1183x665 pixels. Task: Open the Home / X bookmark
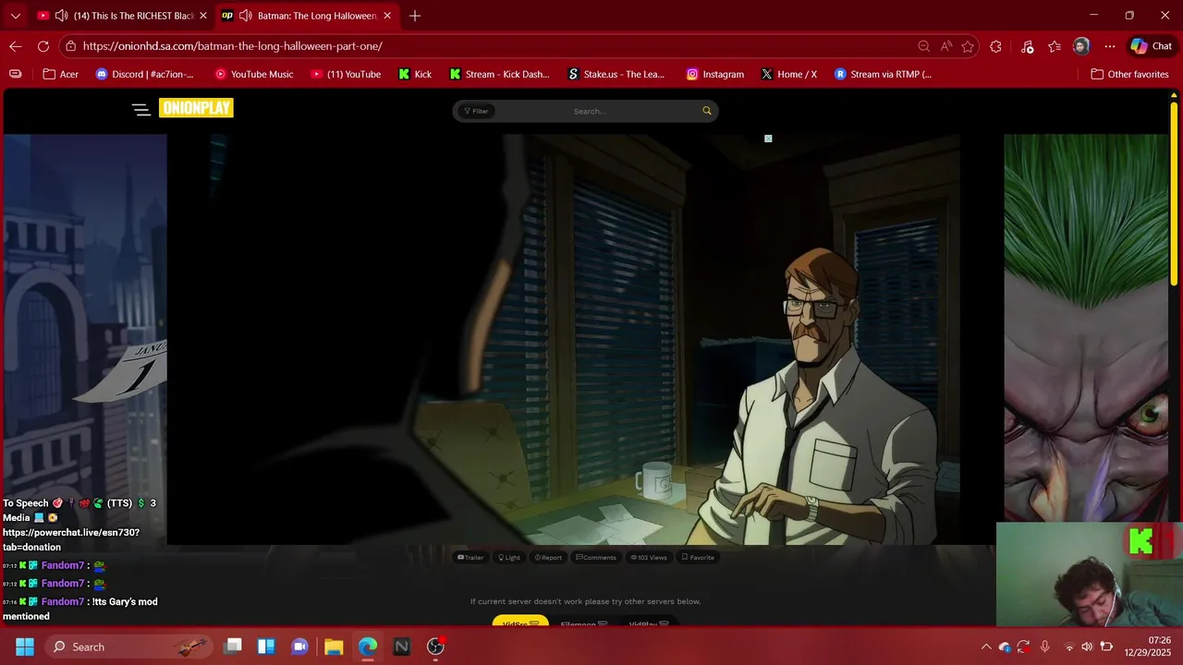(x=789, y=74)
